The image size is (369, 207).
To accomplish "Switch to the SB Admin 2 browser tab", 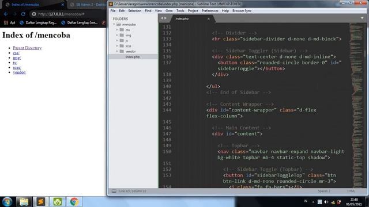I will (x=88, y=5).
